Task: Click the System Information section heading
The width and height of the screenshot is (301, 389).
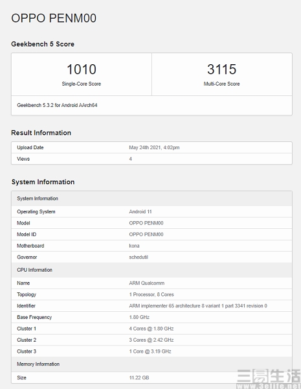Action: click(x=43, y=182)
